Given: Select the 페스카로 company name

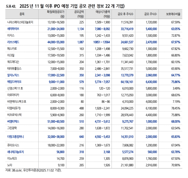Looking at the screenshot, I should tap(12, 49).
